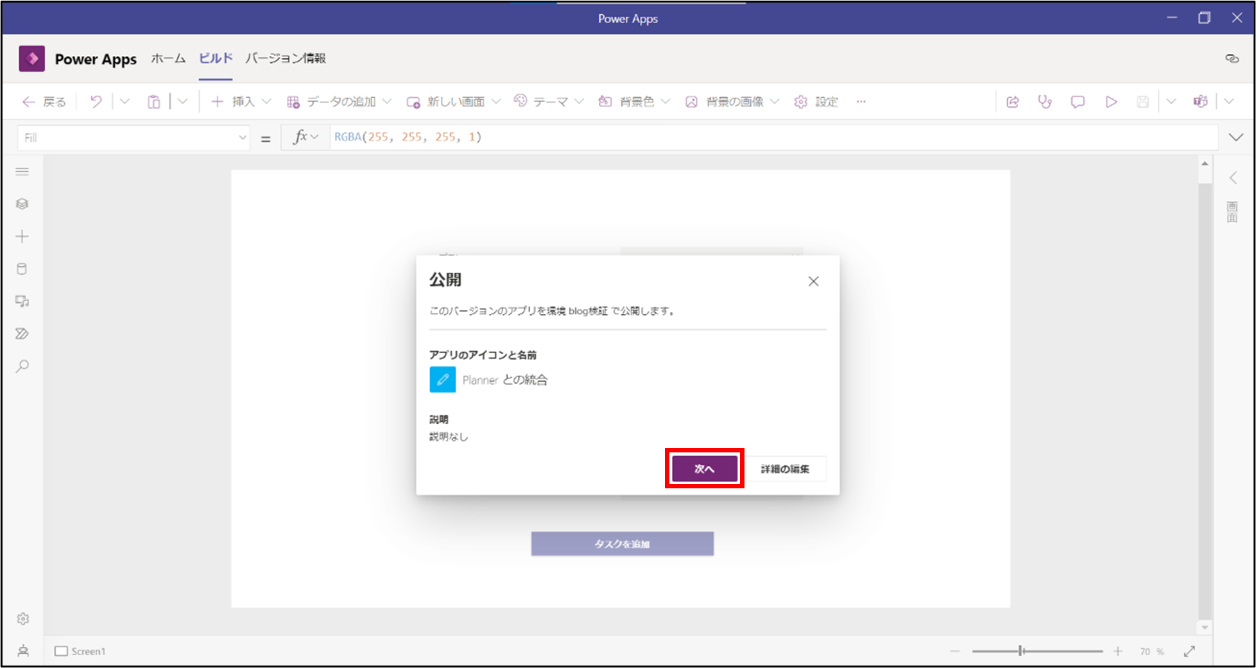Click the scroll down arrow of canvas
Screen dimensions: 1256x668
[1205, 628]
